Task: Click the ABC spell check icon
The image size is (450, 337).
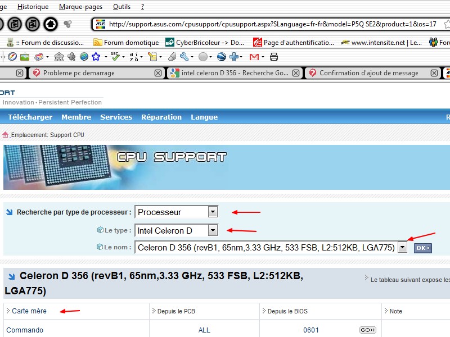Action: [x=115, y=57]
